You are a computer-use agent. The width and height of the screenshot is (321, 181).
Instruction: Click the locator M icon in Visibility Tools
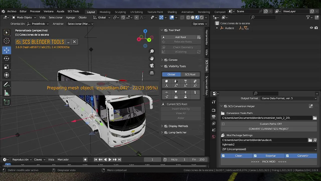176,85
